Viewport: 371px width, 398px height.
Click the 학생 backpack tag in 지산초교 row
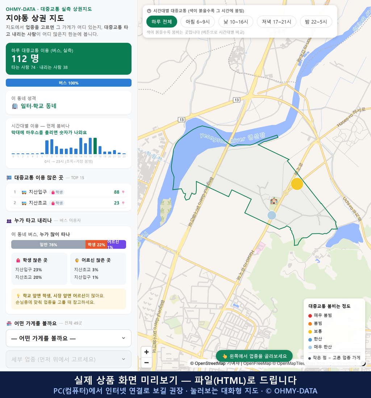[57, 203]
